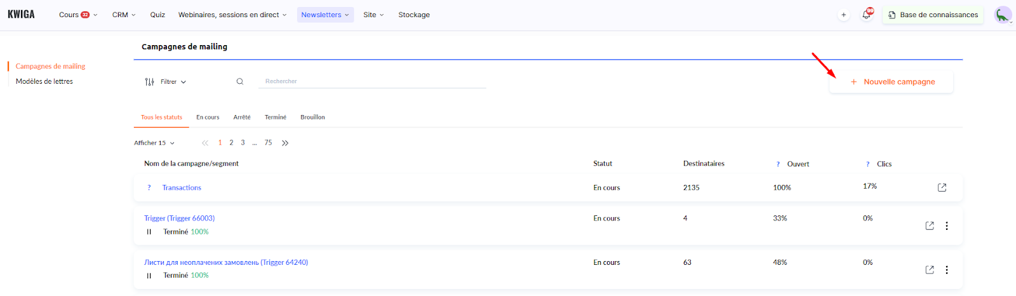Pause the Trigger 66003 campaign
Screen dimensions: 1016x296
149,232
